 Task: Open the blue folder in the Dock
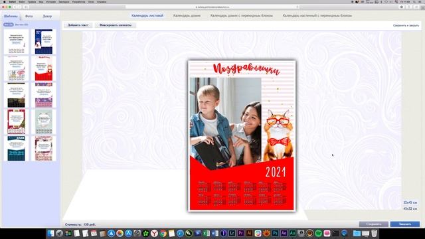point(357,233)
